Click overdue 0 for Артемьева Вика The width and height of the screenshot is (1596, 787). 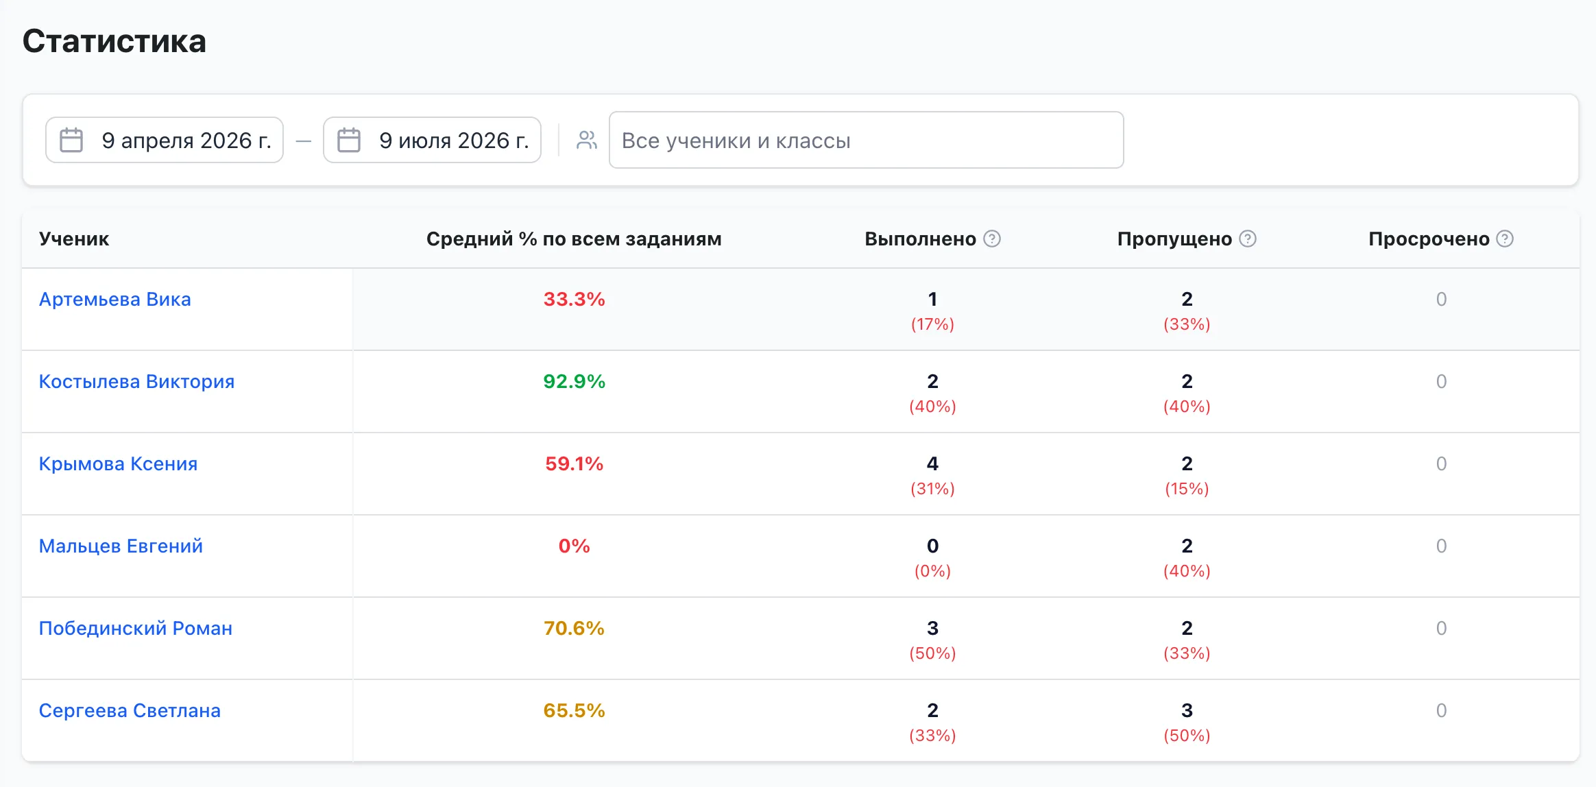tap(1442, 300)
